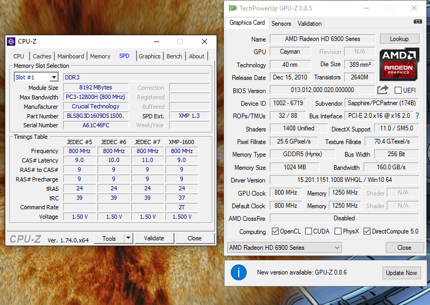Click the Bandwidth value 160.0 GB/s
This screenshot has width=430, height=305.
(391, 167)
